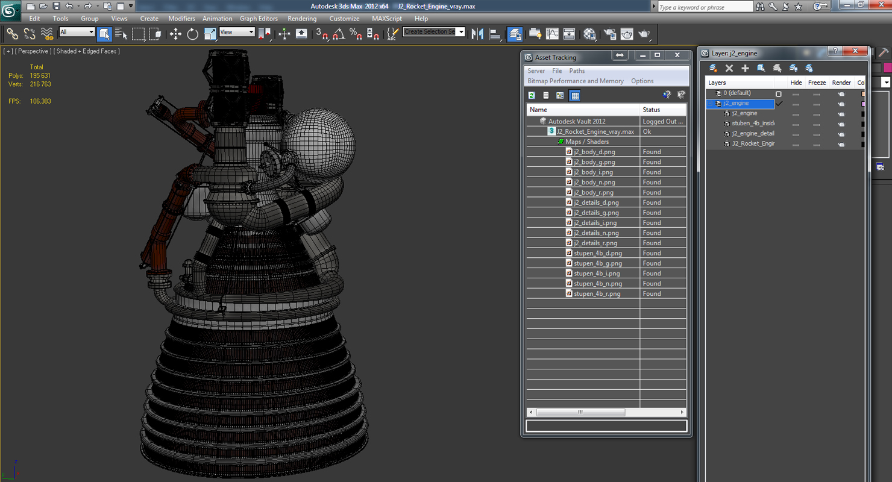Activate Bind to Space Warp tool
Screen dimensions: 892x482
47,34
